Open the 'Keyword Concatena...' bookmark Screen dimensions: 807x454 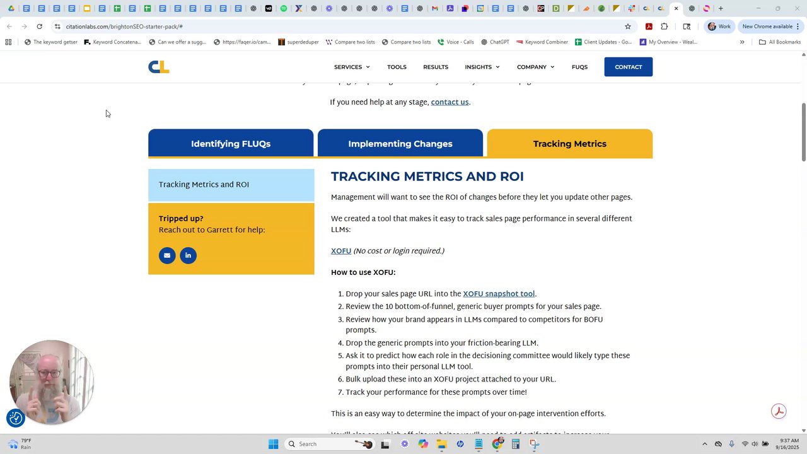(113, 42)
